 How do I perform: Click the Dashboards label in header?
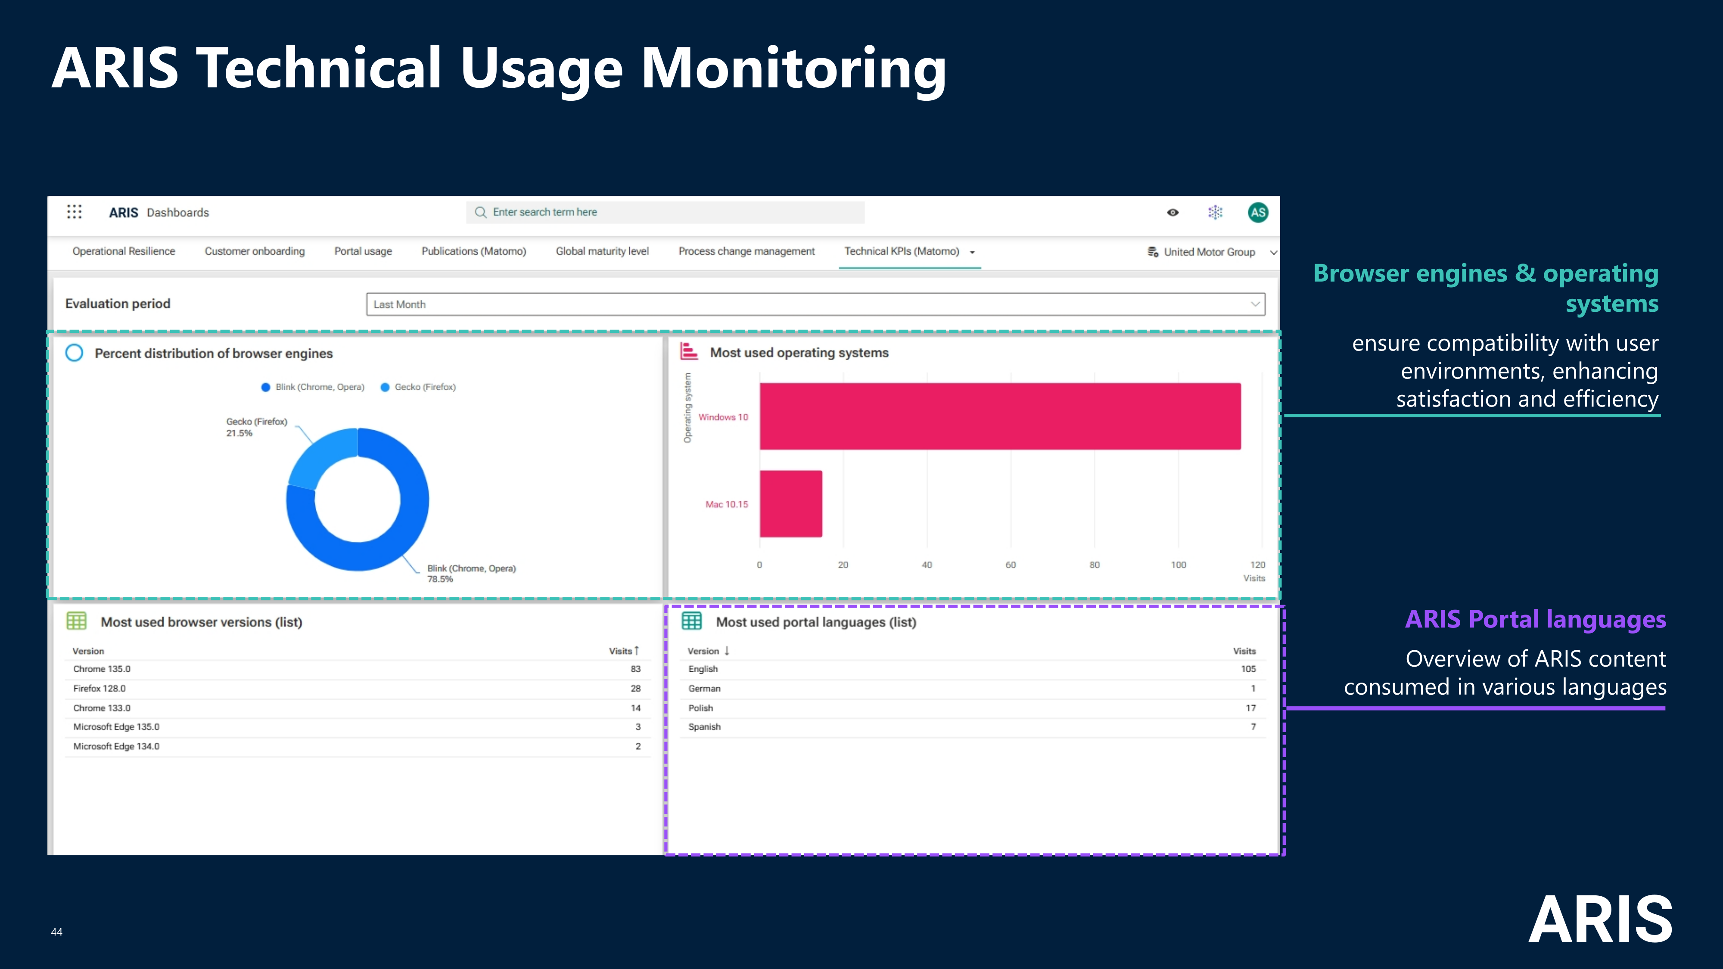[x=178, y=213]
